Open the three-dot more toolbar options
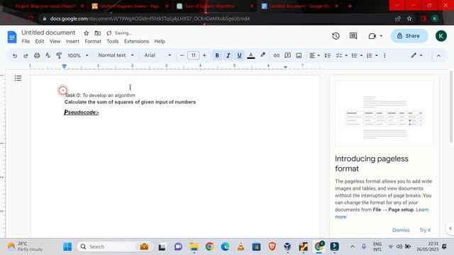 click(x=384, y=55)
